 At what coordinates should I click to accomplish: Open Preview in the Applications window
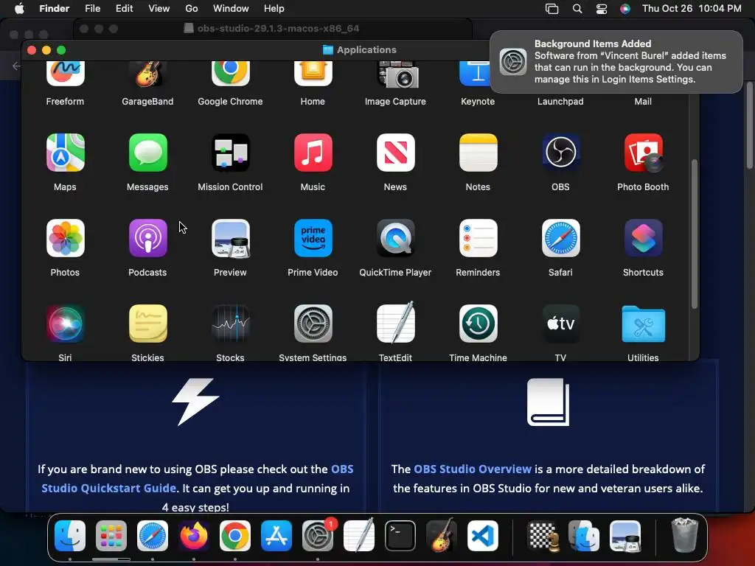(230, 238)
